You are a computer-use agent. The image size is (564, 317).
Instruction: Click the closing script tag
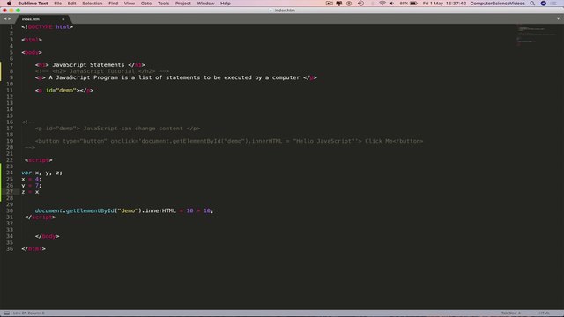(41, 217)
